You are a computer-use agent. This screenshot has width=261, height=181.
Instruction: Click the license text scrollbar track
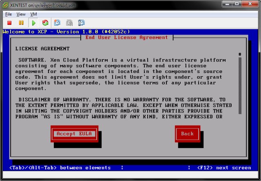[x=240, y=86]
